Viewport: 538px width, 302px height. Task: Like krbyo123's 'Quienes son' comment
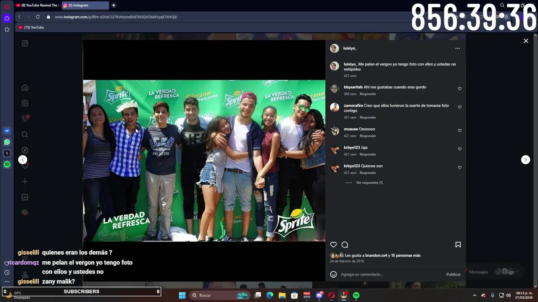tap(459, 167)
